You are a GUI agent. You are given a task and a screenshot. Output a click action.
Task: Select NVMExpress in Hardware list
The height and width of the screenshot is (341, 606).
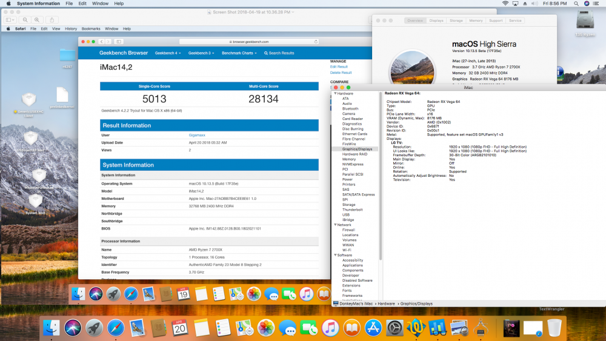[x=353, y=164]
